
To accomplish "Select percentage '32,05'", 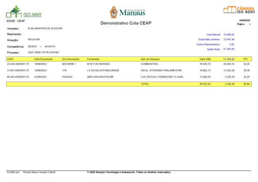I will coord(246,64).
